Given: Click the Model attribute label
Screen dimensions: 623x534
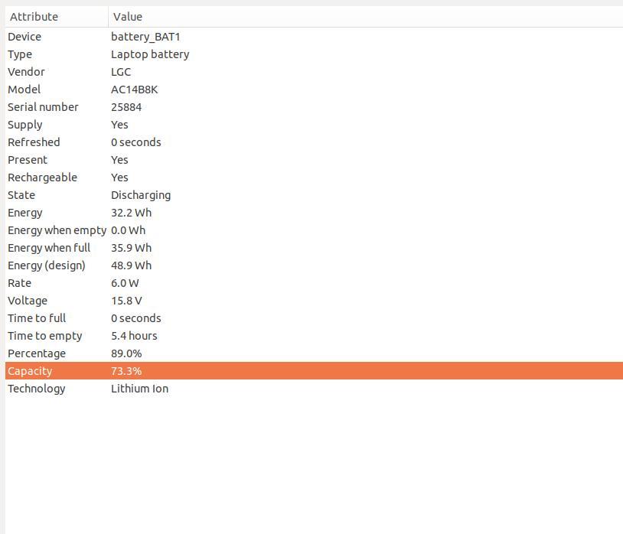Looking at the screenshot, I should 24,90.
